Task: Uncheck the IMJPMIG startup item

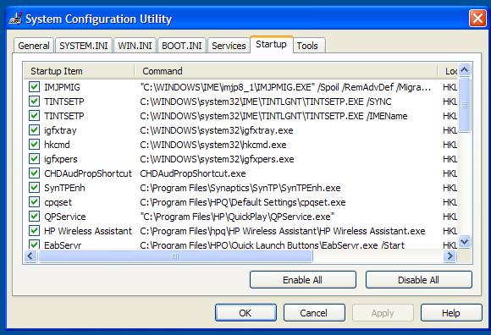Action: (34, 86)
